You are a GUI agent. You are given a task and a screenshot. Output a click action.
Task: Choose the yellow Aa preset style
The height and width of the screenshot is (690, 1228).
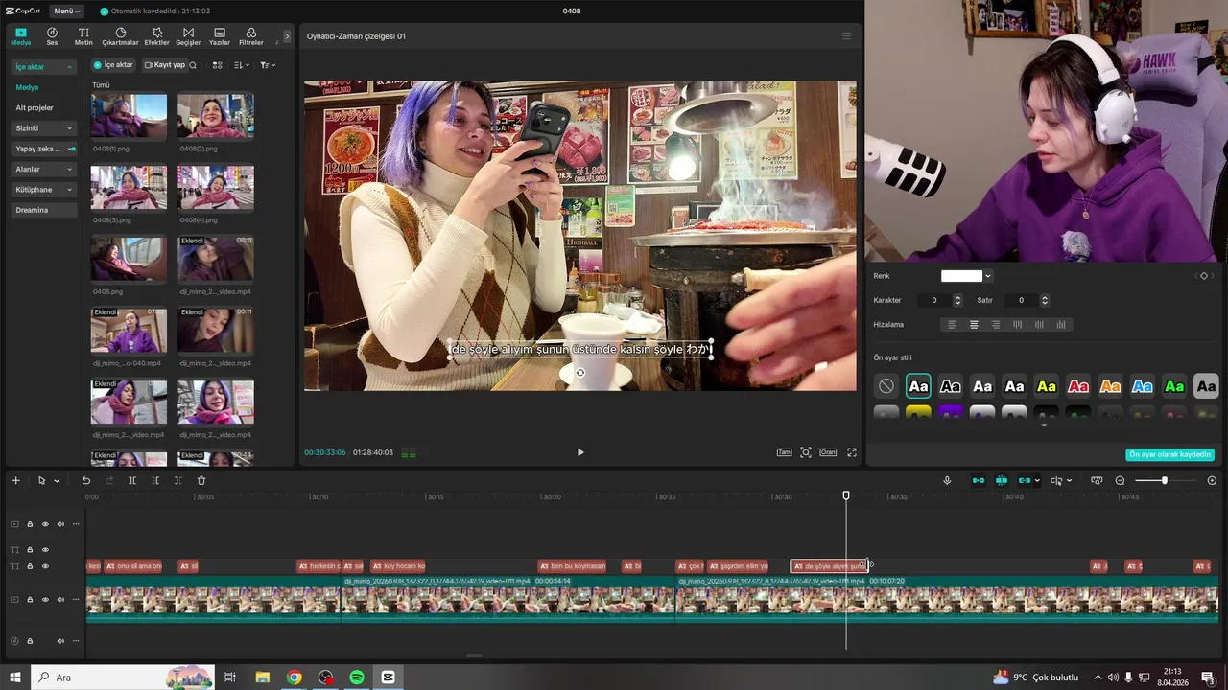click(x=1047, y=386)
